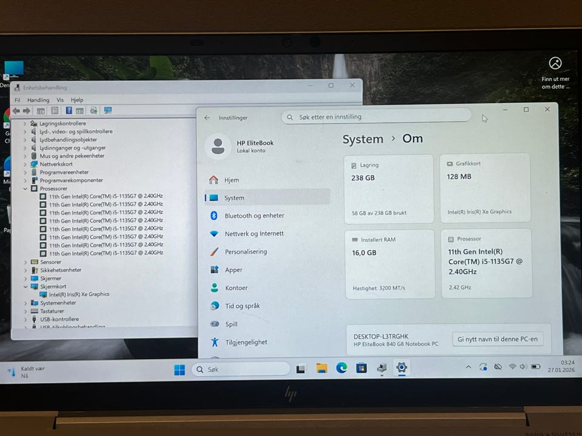This screenshot has height=436, width=582.
Task: Click Kaldt vær weather widget
Action: [26, 372]
